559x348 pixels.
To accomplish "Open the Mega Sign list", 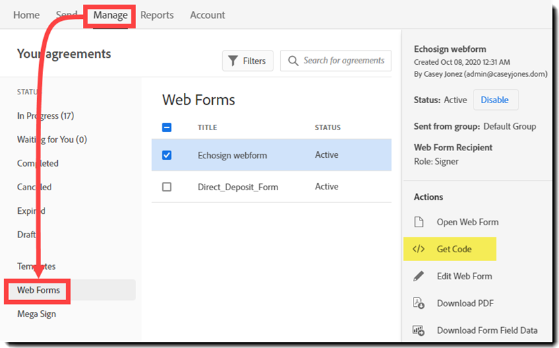I will [36, 314].
